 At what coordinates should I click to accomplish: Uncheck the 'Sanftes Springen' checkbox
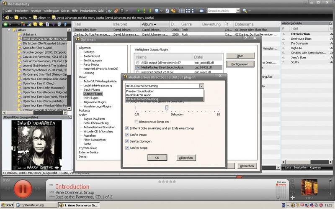coord(127,141)
